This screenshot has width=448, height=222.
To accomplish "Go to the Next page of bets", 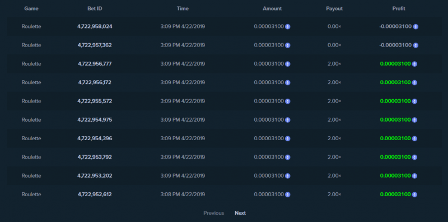I will tap(240, 213).
